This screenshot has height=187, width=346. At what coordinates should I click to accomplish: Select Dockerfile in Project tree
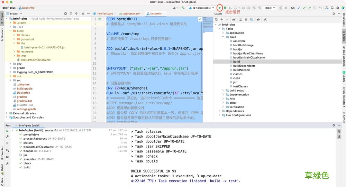24,93
